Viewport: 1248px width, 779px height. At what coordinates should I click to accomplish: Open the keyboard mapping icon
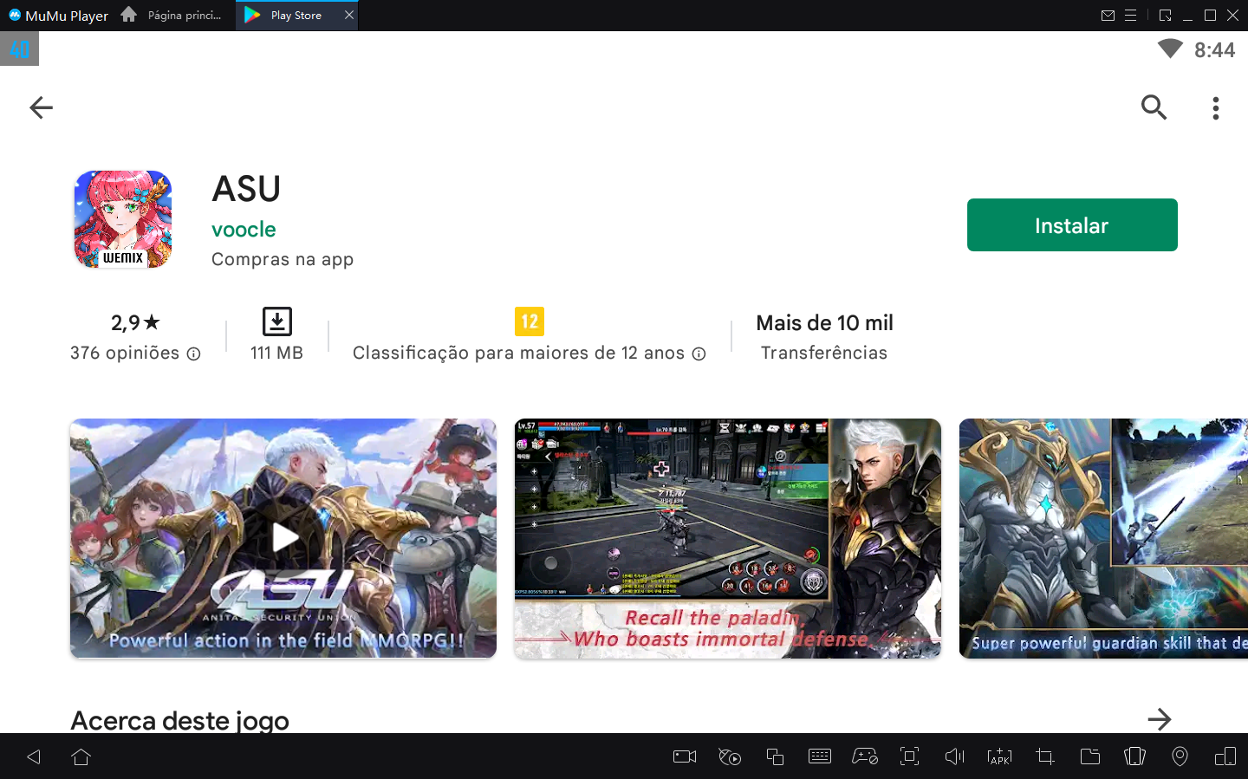click(x=819, y=756)
